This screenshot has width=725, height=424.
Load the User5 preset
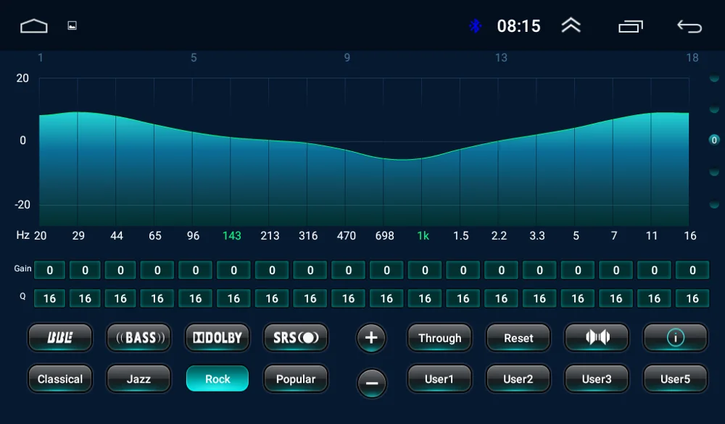(676, 379)
